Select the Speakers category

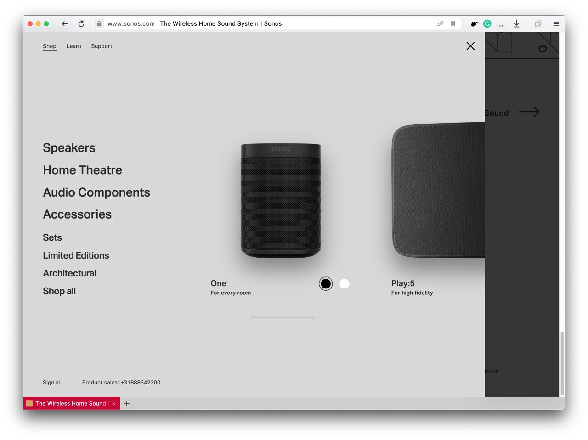point(69,148)
